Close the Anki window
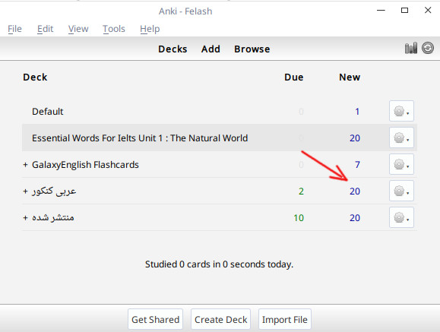This screenshot has height=332, width=440. (x=428, y=11)
